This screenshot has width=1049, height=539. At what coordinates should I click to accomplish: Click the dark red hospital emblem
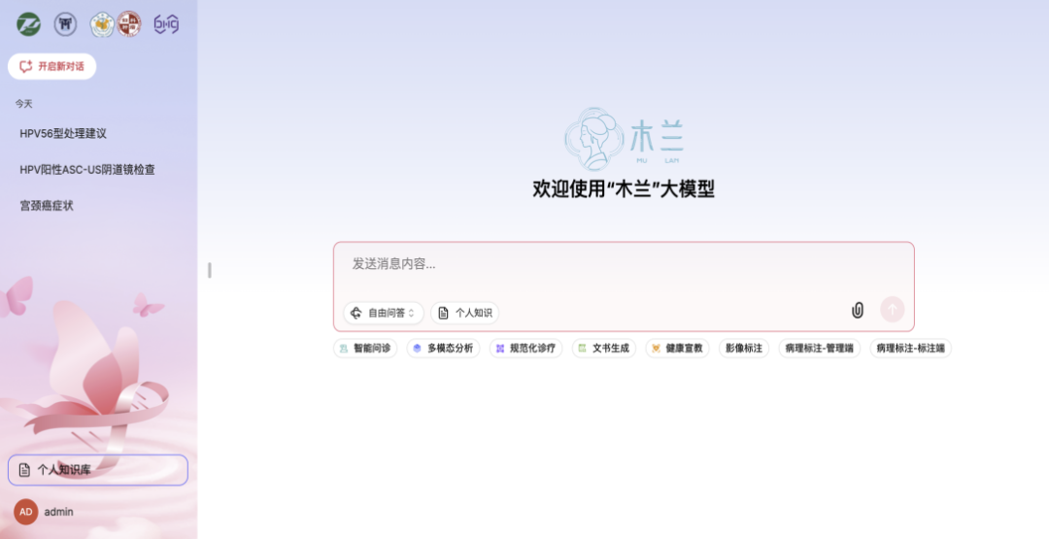tap(129, 24)
